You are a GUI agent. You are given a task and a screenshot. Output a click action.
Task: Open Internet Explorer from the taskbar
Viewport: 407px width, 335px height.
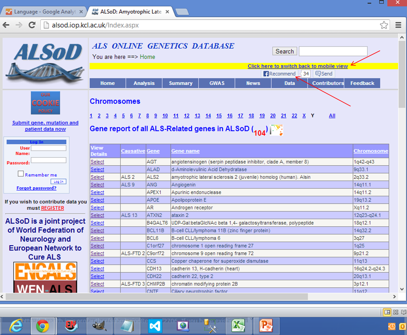coord(16,326)
